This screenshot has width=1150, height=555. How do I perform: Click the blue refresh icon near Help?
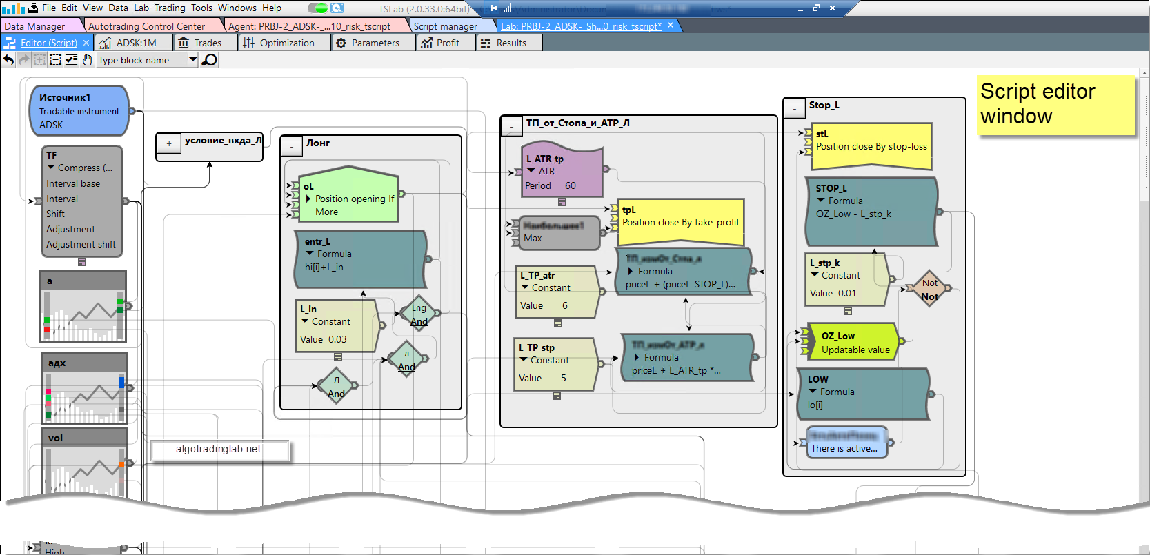[337, 8]
